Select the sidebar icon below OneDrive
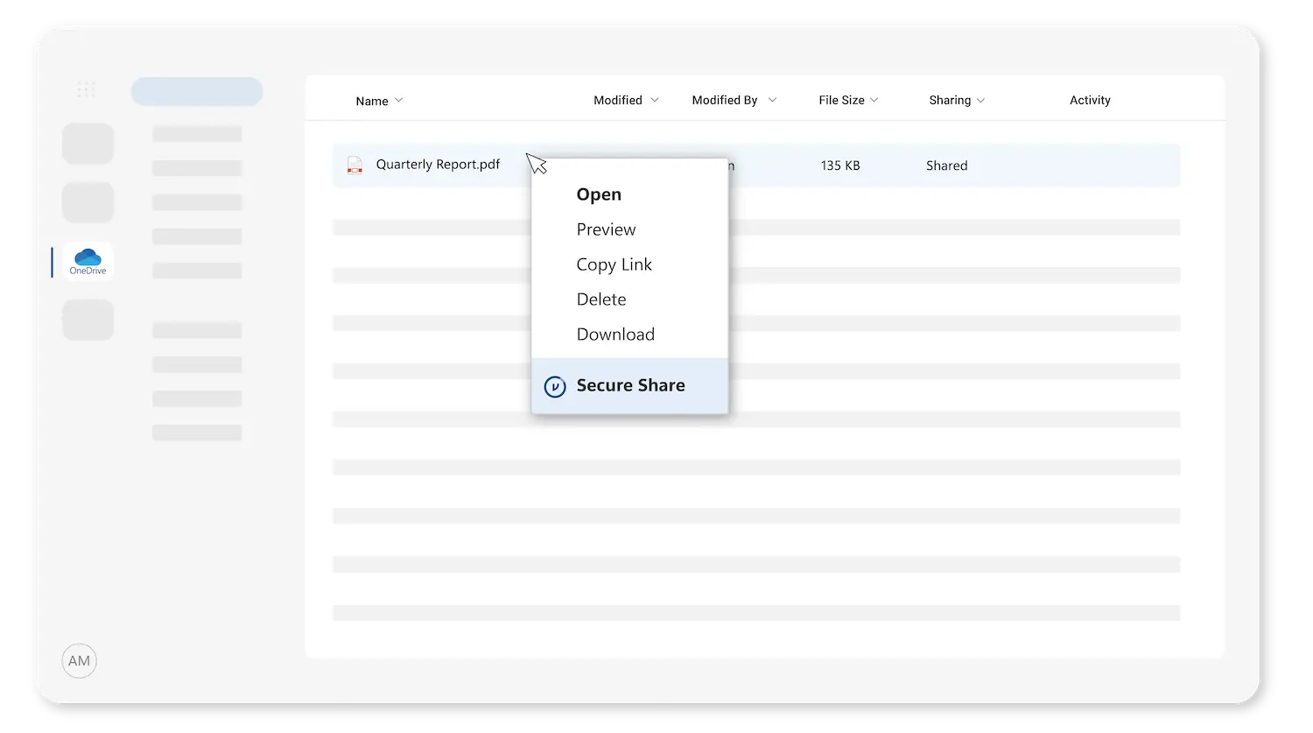Screen dimensions: 1313x733 (x=88, y=320)
